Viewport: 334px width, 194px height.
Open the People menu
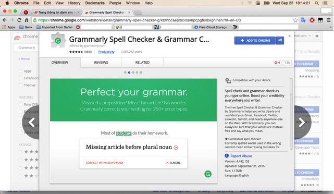tap(115, 3)
